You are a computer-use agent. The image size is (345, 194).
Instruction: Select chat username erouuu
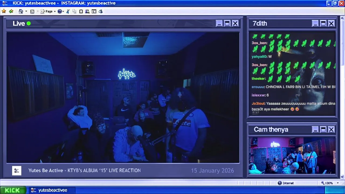pos(258,87)
